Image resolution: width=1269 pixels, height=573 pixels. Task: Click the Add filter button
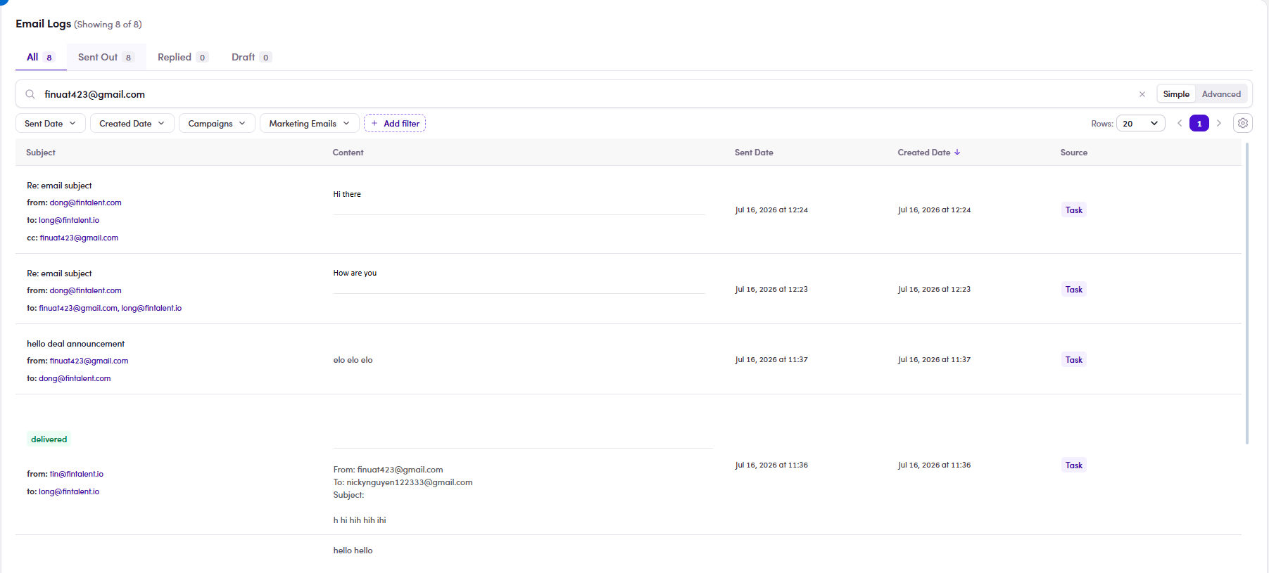click(x=395, y=123)
